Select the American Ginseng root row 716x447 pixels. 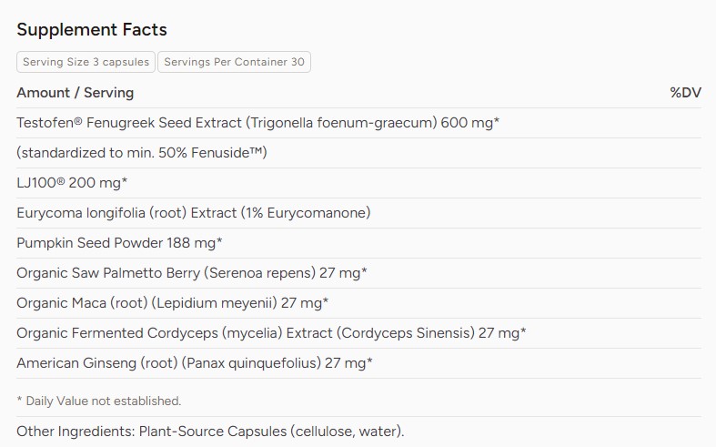(x=359, y=363)
